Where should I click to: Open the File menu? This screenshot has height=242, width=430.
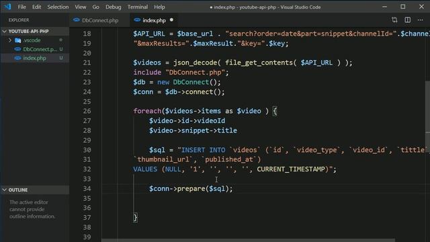click(21, 7)
